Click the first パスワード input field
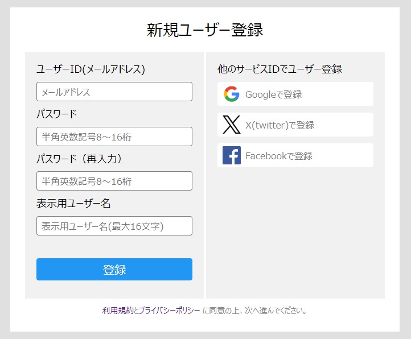This screenshot has width=411, height=339. (114, 137)
